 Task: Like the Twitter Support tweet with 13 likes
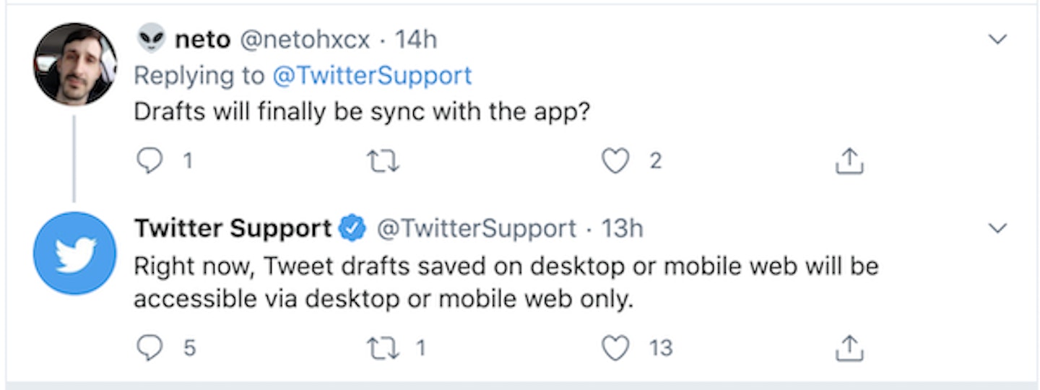coord(615,349)
